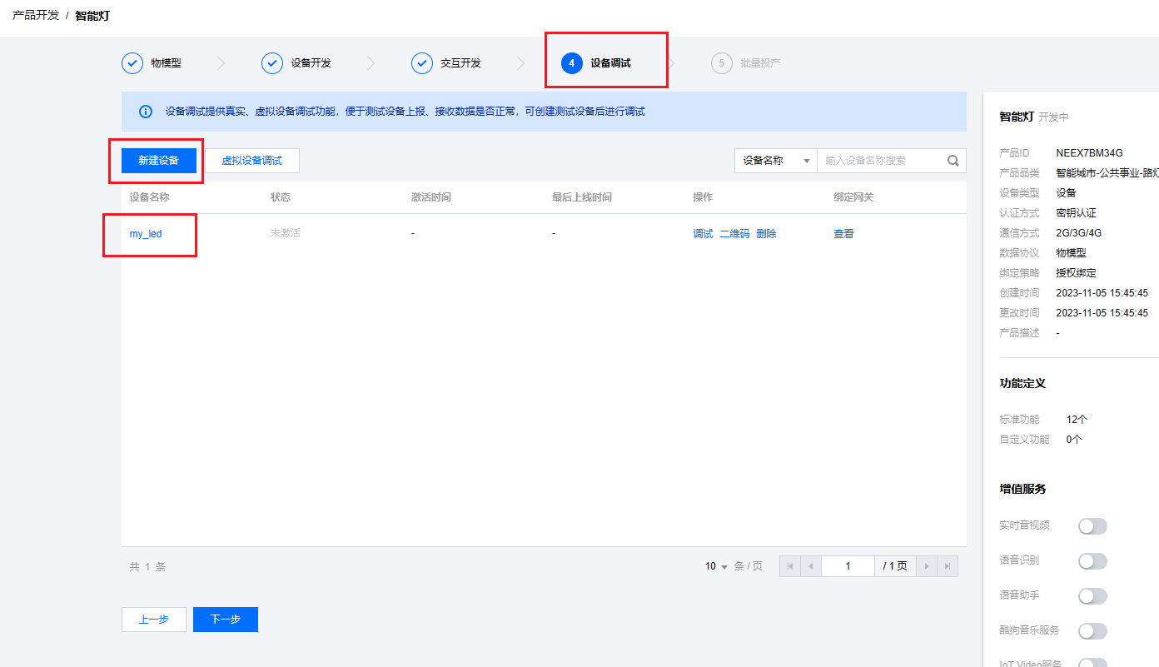
Task: Click 二维码 link for my_led
Action: pos(734,234)
